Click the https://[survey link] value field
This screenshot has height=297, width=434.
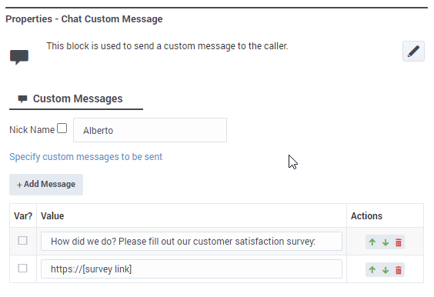[192, 269]
